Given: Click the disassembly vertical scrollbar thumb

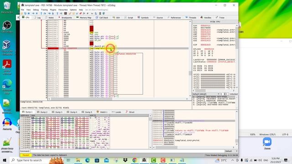Looking at the screenshot, I should point(190,73).
